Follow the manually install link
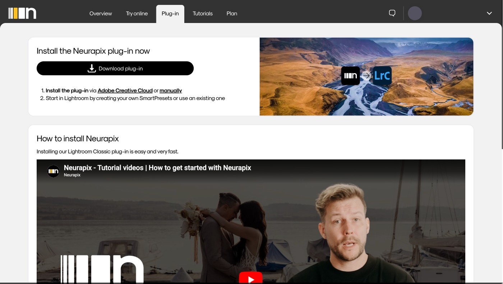Viewport: 503px width, 284px height. (171, 90)
